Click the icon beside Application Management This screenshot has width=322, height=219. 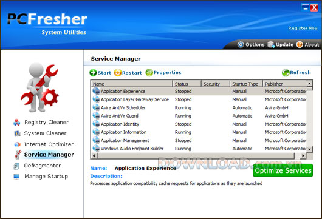(96, 140)
